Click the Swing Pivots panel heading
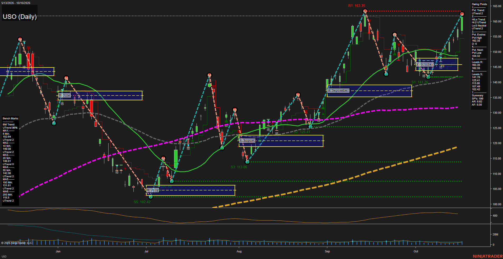Image resolution: width=503 pixels, height=259 pixels. (x=479, y=4)
